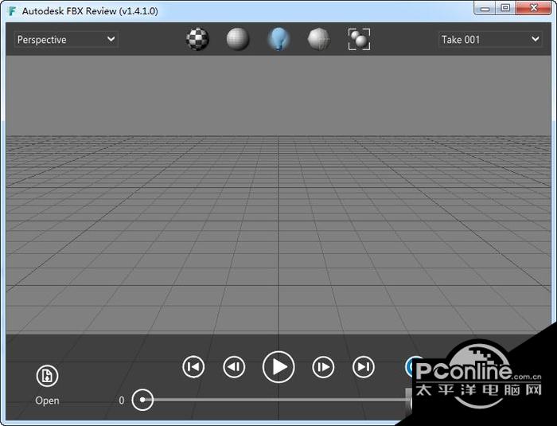Click the FBX Review app icon in title bar
The image size is (557, 426).
click(x=13, y=11)
